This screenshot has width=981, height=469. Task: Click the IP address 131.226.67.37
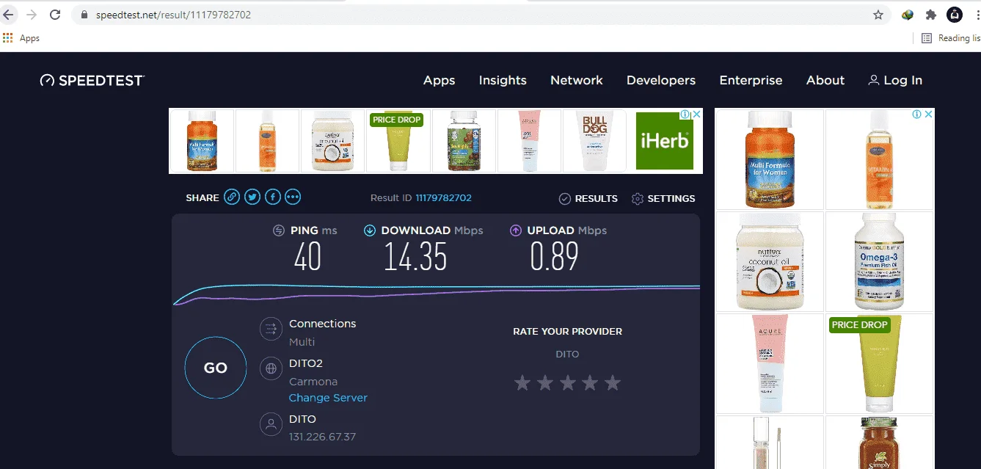click(x=322, y=437)
